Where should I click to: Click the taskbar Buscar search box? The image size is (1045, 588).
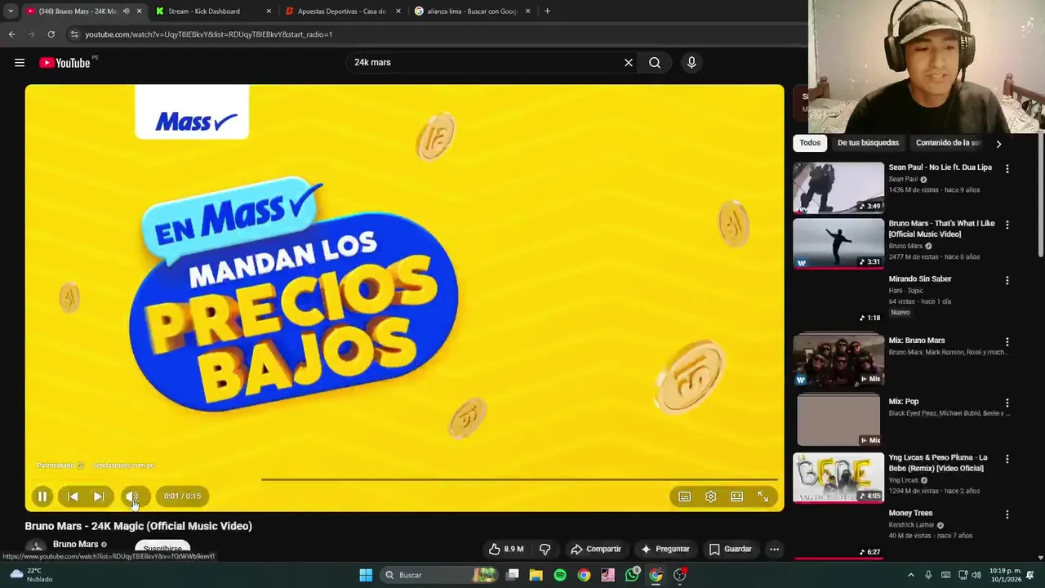coord(440,575)
